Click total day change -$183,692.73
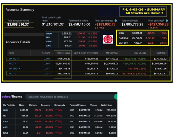This screenshot has height=137, width=183. [105, 24]
